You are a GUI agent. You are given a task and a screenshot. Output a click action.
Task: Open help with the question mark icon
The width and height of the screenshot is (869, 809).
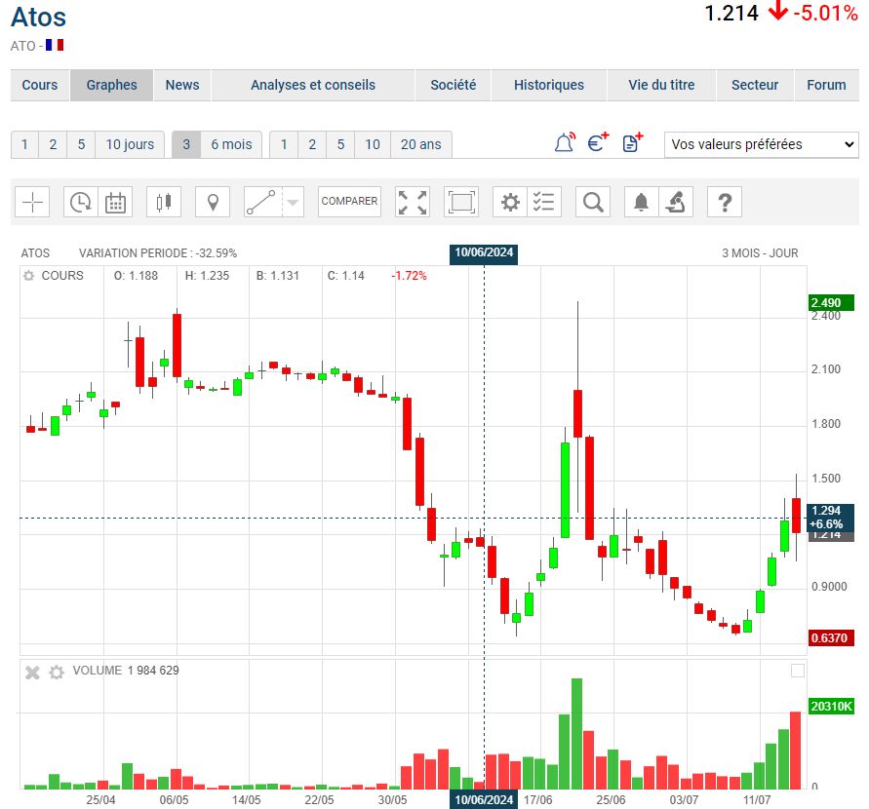pos(725,202)
